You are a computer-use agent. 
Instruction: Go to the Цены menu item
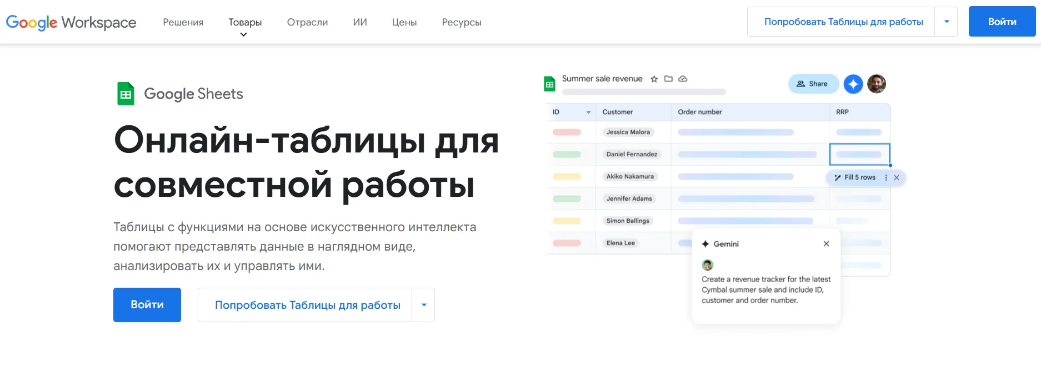pyautogui.click(x=404, y=22)
